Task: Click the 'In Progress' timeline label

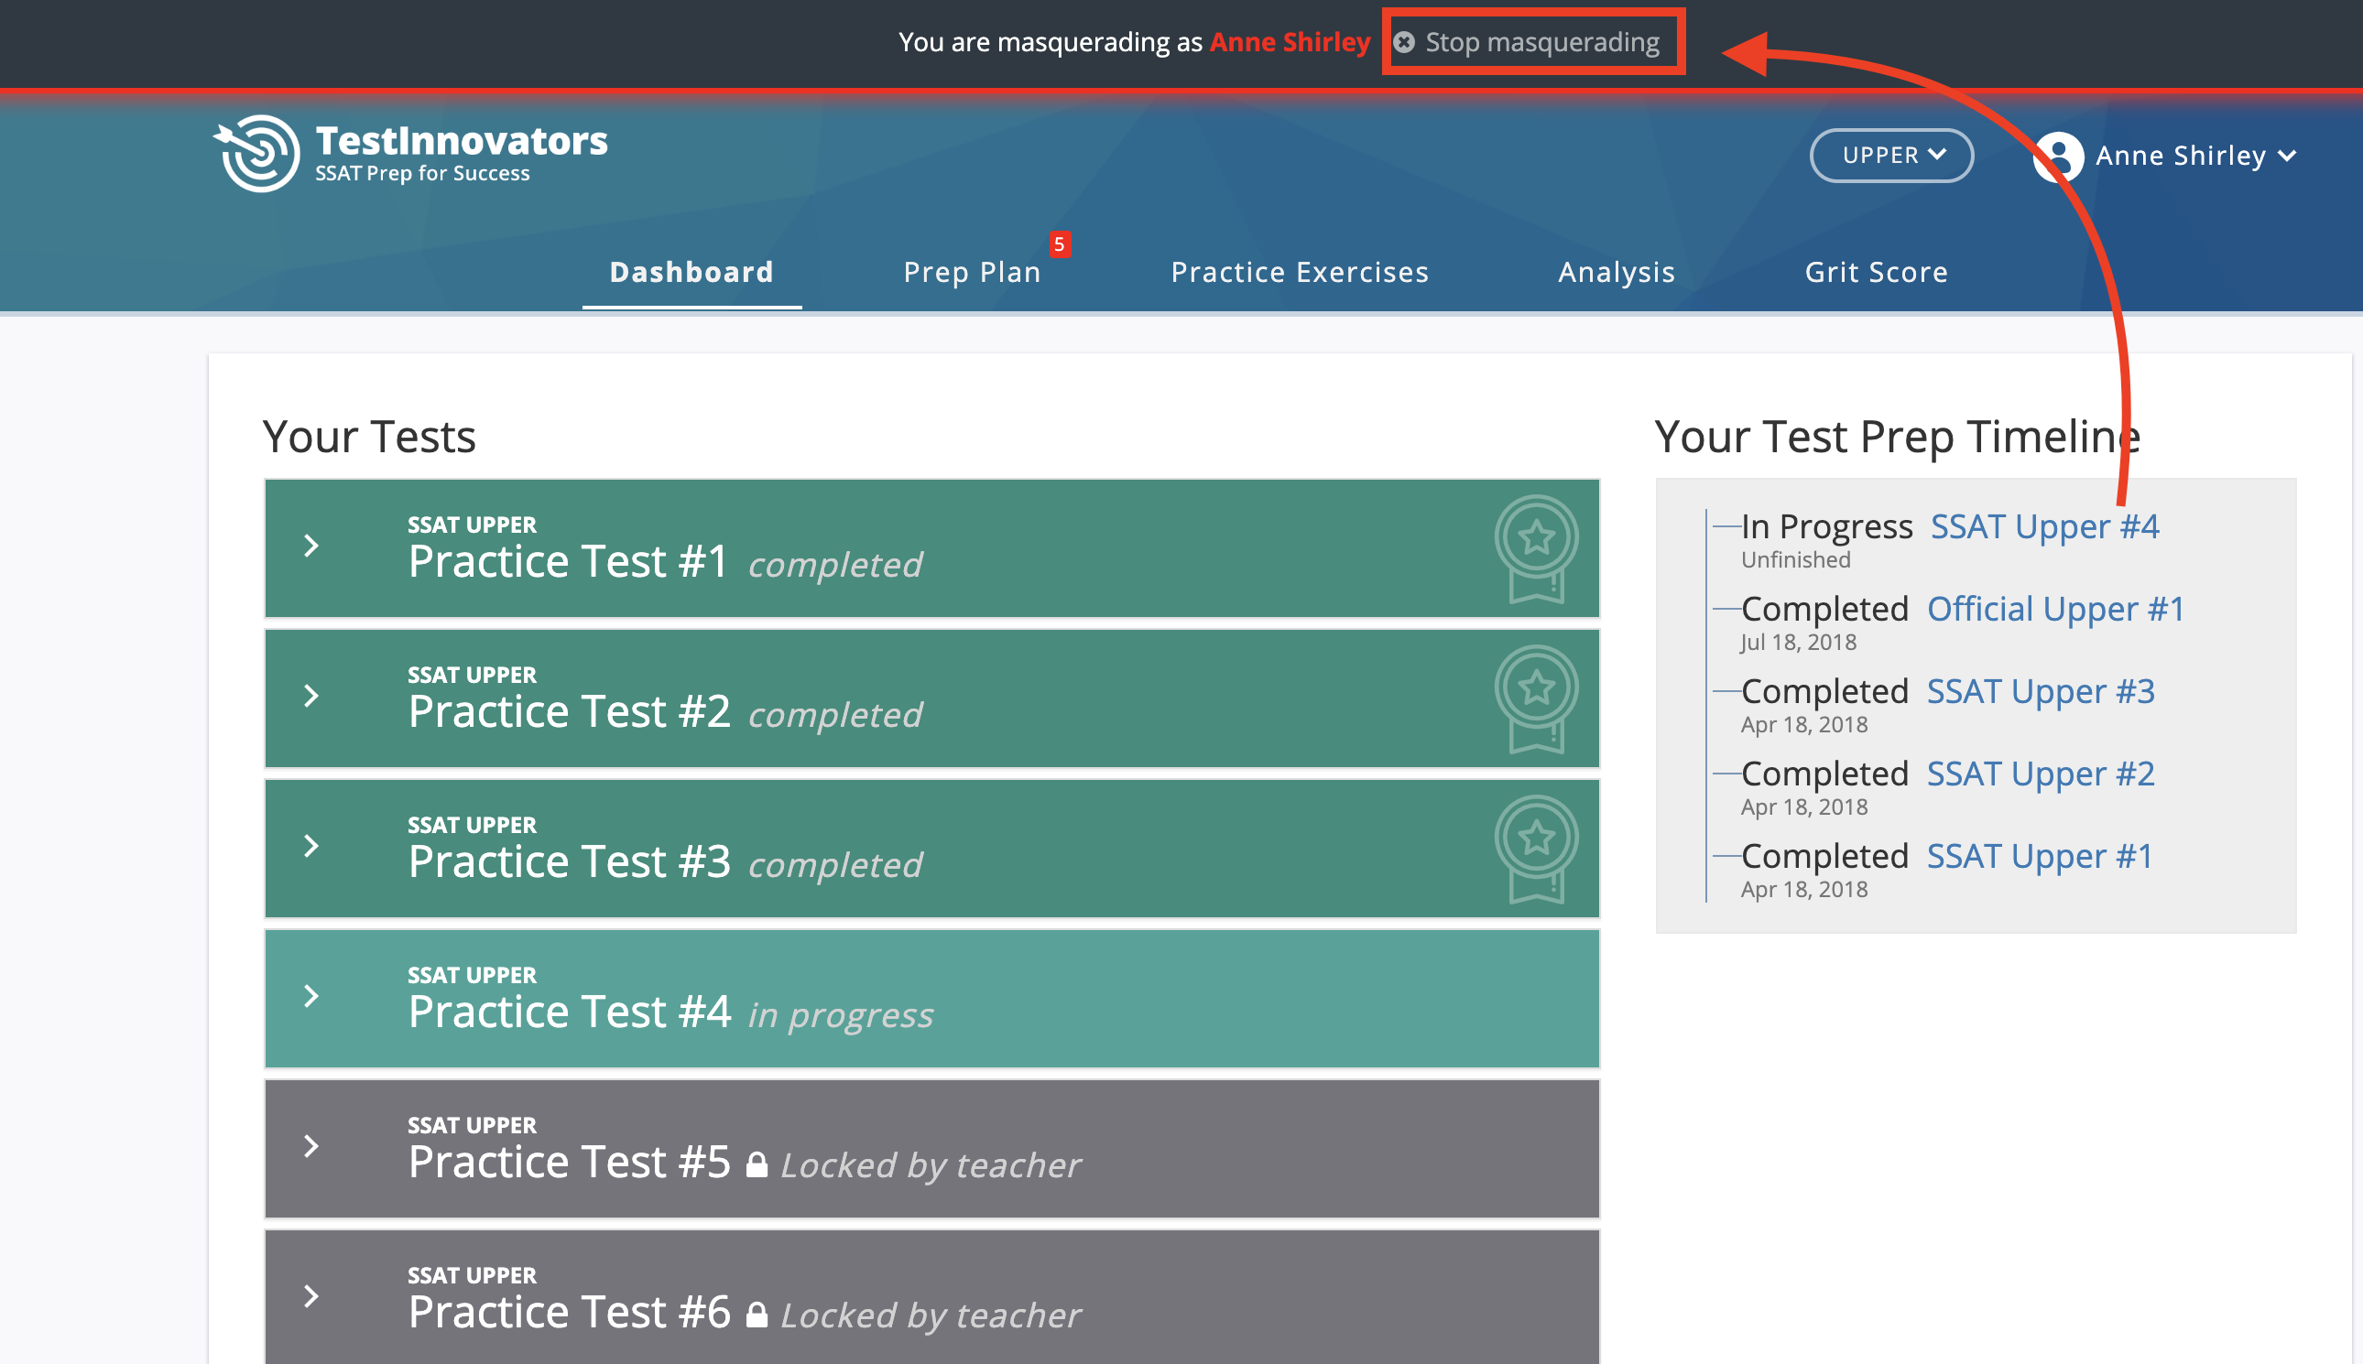Action: coord(1827,526)
